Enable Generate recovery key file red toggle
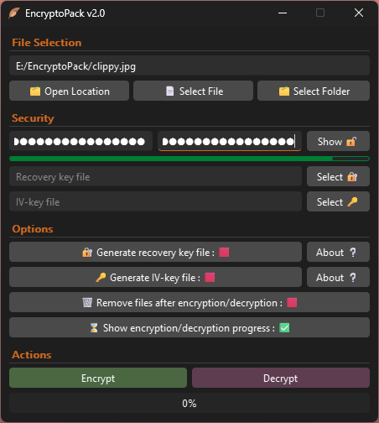Image resolution: width=379 pixels, height=423 pixels. 224,252
